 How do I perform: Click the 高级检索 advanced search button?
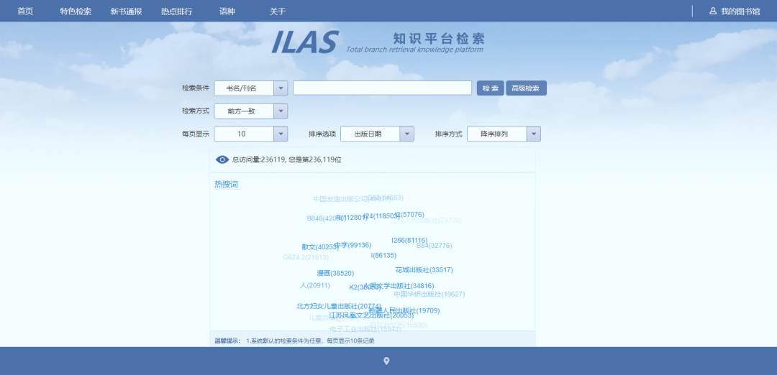[526, 88]
